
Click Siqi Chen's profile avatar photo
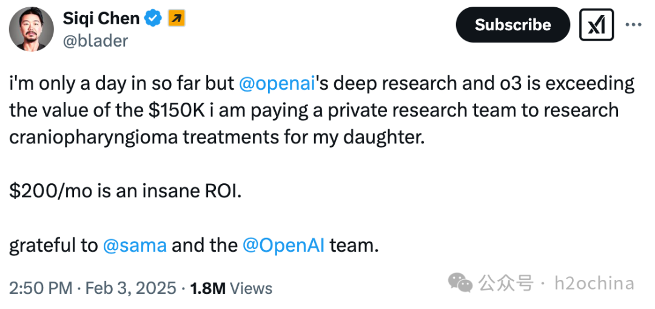pyautogui.click(x=32, y=29)
